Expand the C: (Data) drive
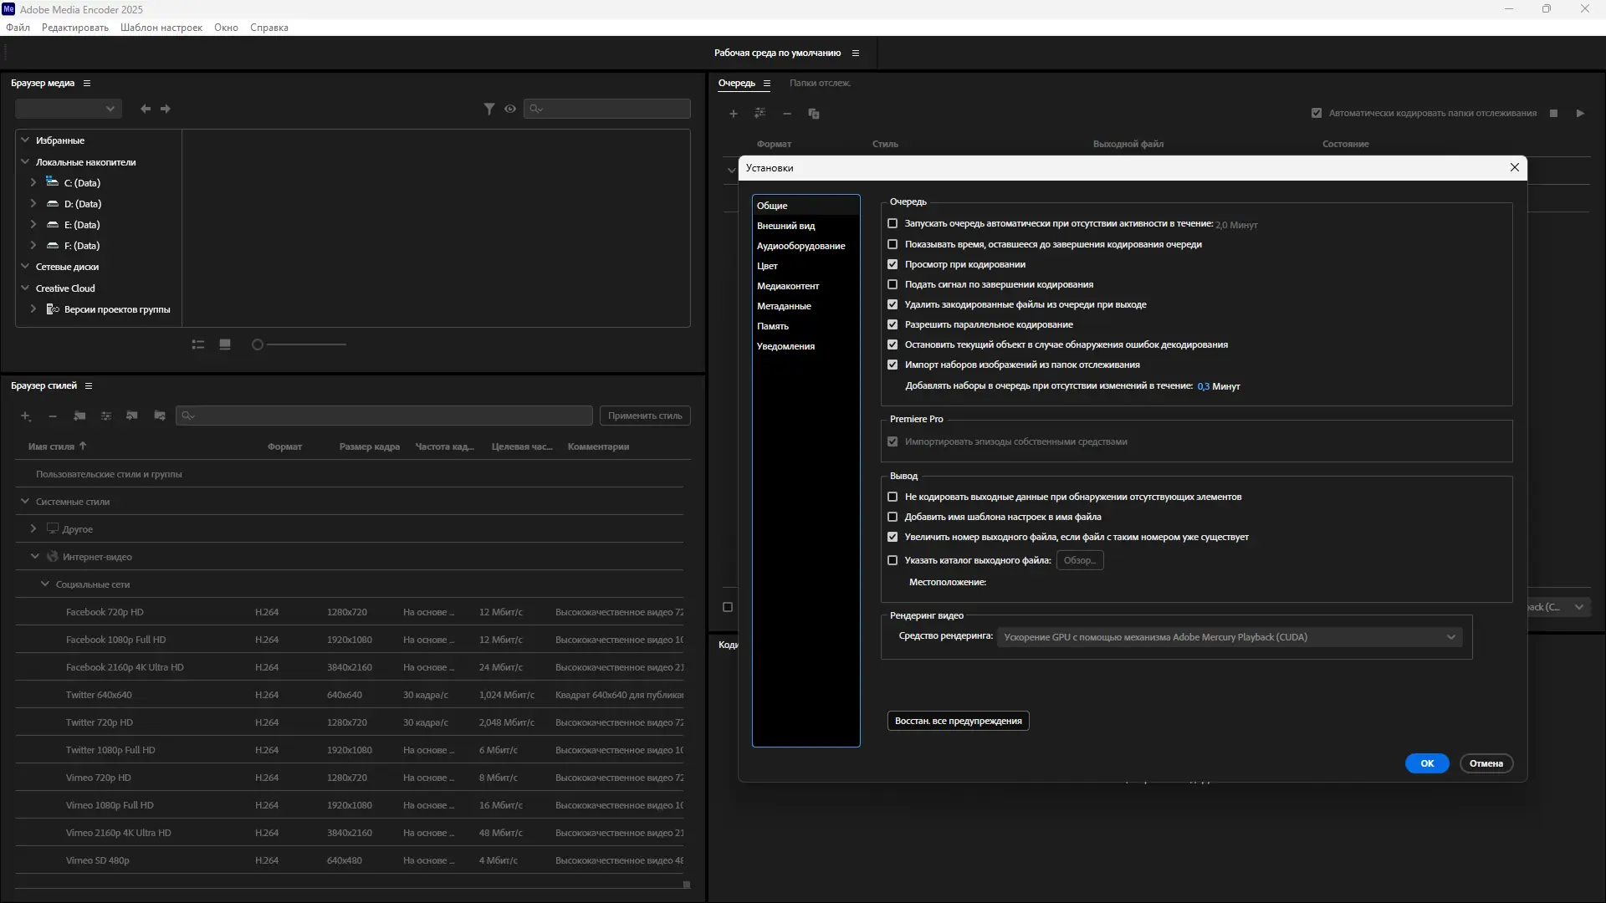The width and height of the screenshot is (1606, 903). (x=33, y=182)
